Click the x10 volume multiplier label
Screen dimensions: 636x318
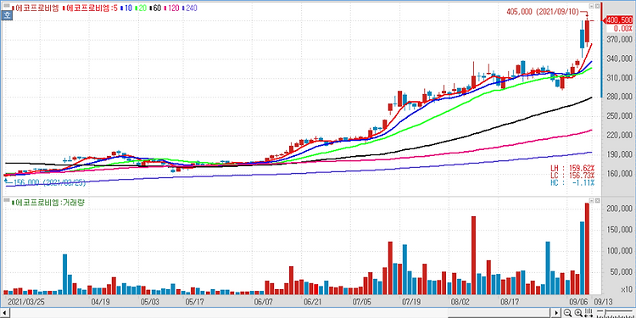(627, 290)
